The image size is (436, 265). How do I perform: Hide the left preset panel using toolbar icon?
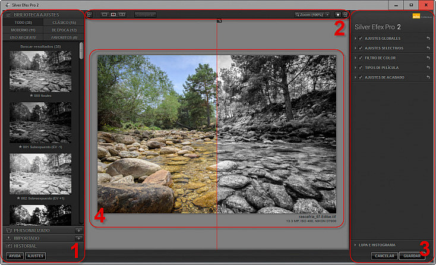pyautogui.click(x=89, y=14)
